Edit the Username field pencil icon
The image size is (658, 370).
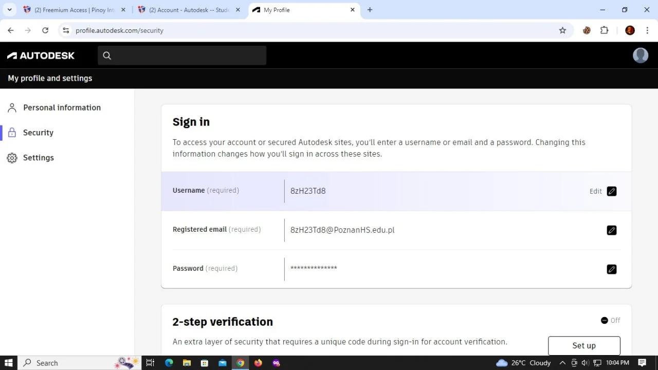tap(611, 191)
